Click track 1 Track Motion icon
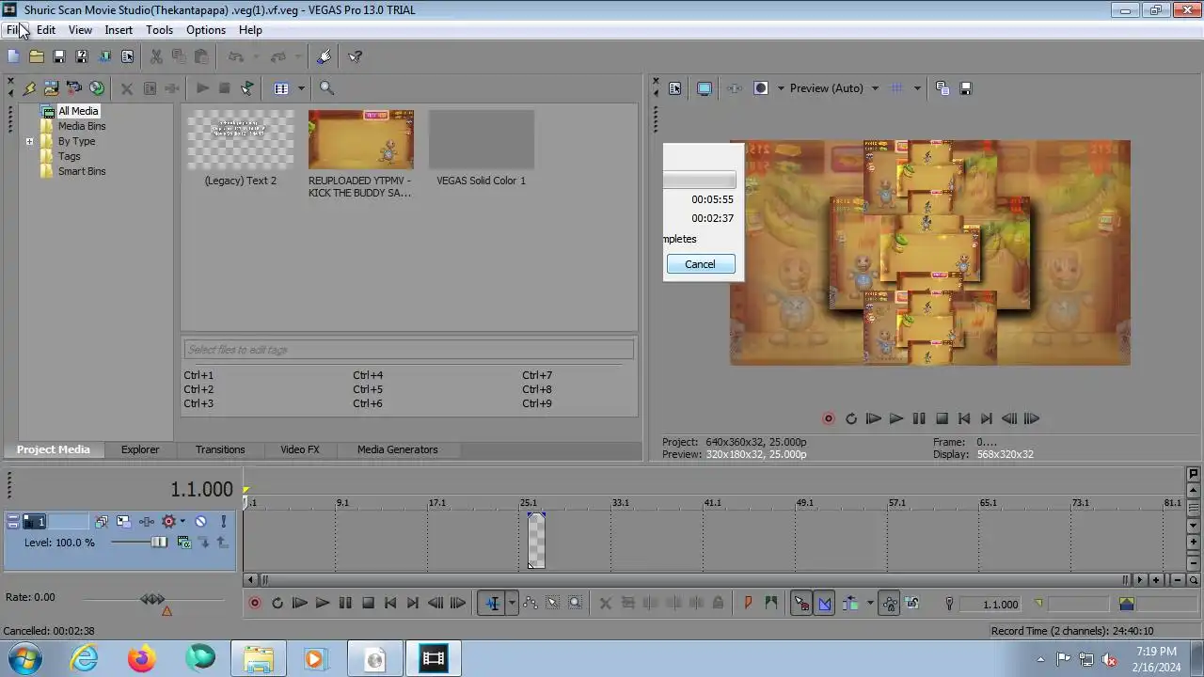 point(124,521)
